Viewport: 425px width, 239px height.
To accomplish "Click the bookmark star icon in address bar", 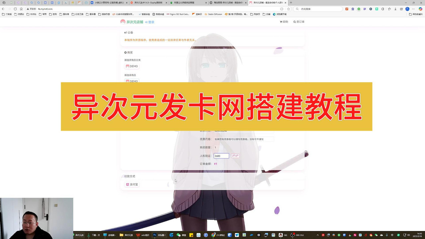I will click(x=288, y=9).
